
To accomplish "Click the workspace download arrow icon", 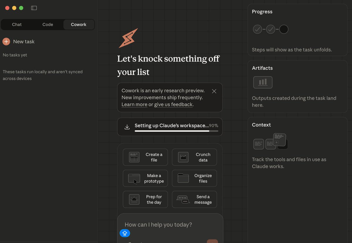I will [127, 127].
